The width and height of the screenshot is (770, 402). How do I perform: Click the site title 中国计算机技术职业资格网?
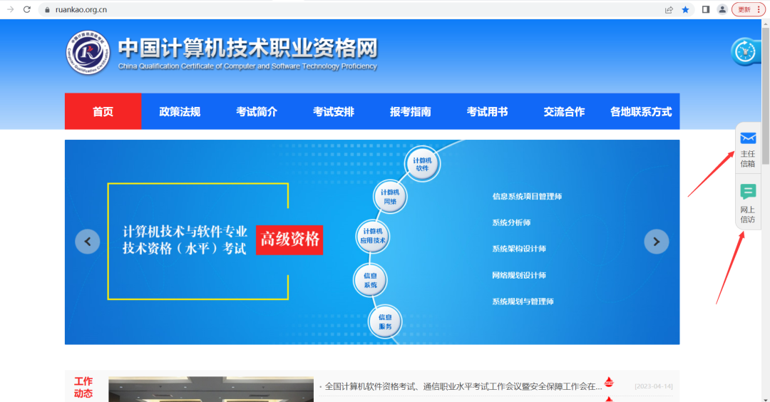(x=247, y=48)
